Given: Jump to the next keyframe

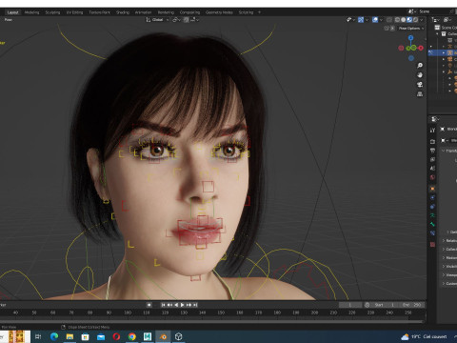Looking at the screenshot, I should click(189, 305).
